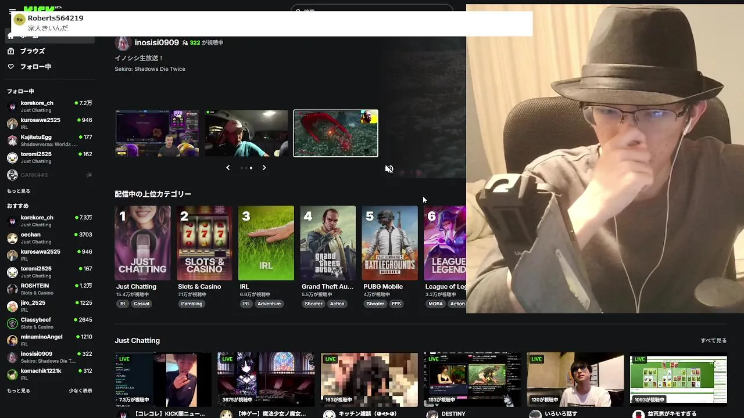744x418 pixels.
Task: Open IRL category card
Action: coord(266,243)
